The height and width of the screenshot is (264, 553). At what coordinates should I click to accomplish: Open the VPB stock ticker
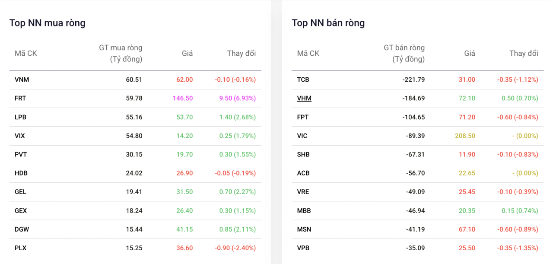pos(303,248)
